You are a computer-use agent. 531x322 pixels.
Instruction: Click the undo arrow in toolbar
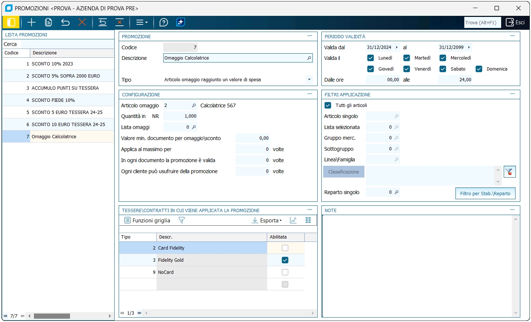point(65,22)
